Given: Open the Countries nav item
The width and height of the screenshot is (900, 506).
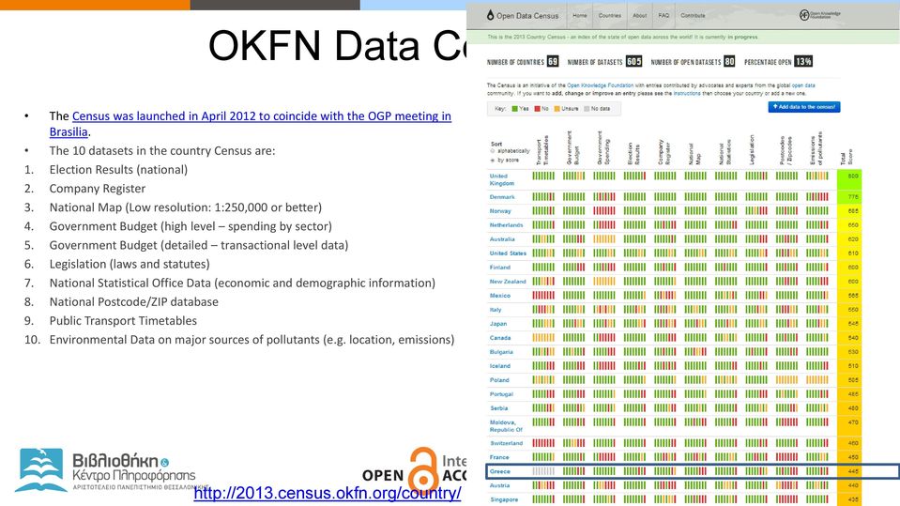Looking at the screenshot, I should (x=610, y=16).
